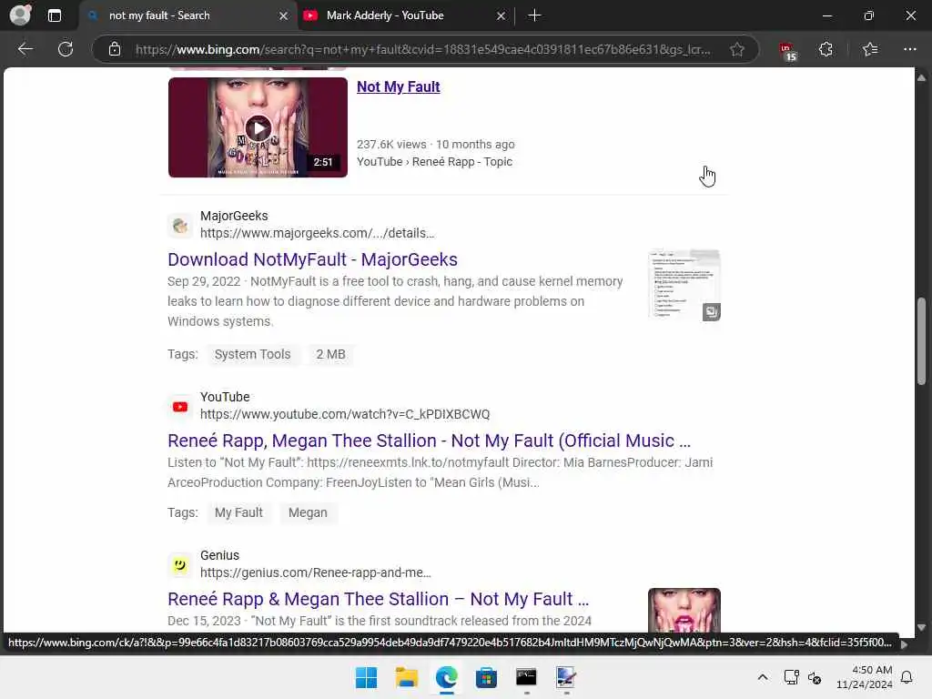Open the Extensions puzzle icon
This screenshot has width=932, height=699.
pyautogui.click(x=826, y=49)
